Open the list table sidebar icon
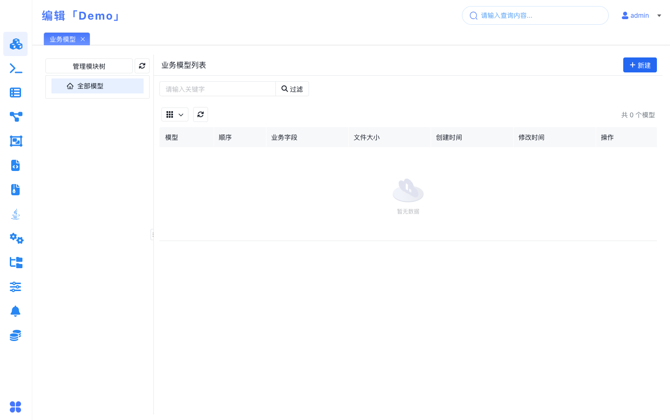The width and height of the screenshot is (670, 420). tap(15, 93)
